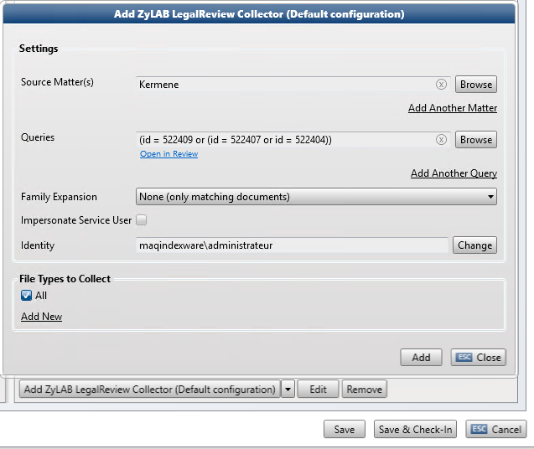Viewport: 534px width, 449px height.
Task: Click Add Another Matter link
Action: tap(452, 108)
